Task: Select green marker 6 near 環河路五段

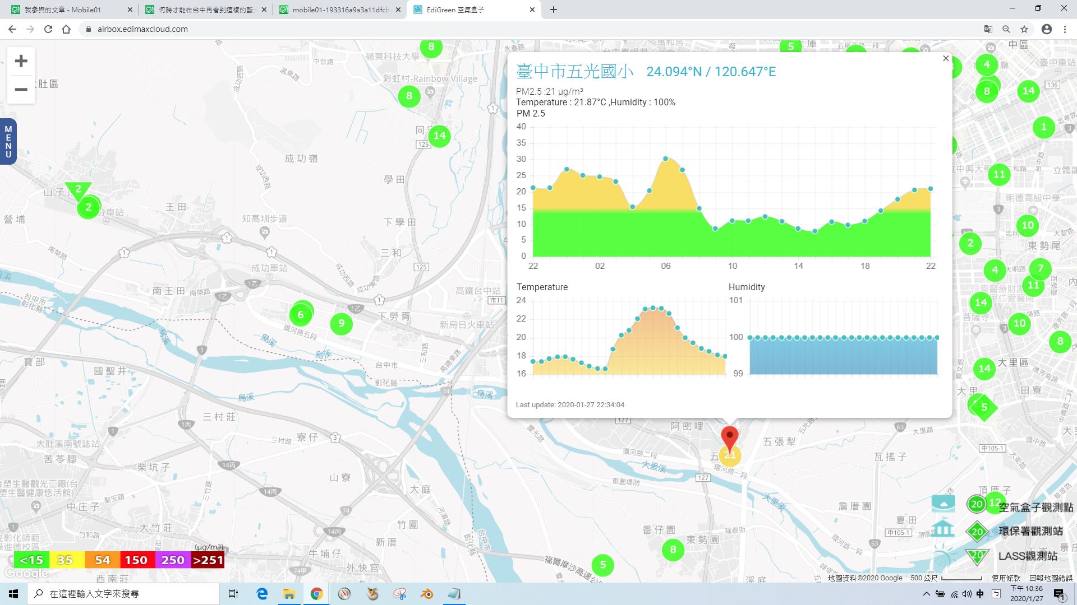Action: point(301,314)
